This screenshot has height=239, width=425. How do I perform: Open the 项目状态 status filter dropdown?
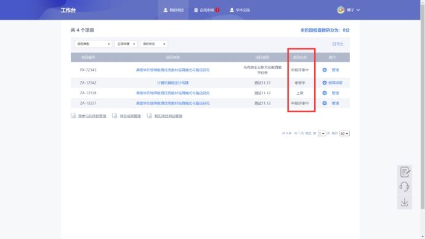154,44
